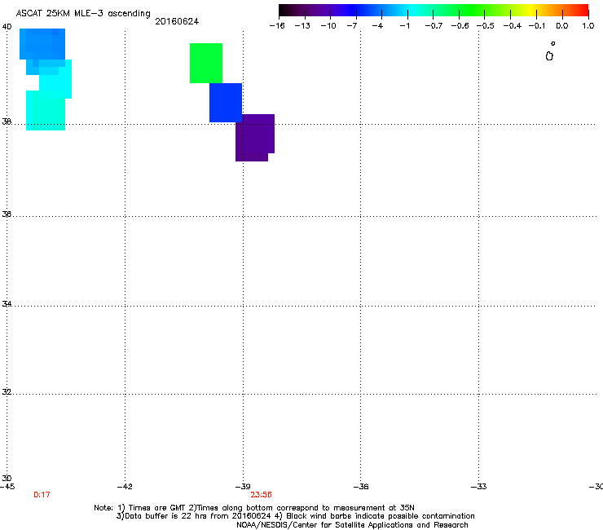Viewport: 603px width, 530px height.
Task: Click the colorbar label -0.4
Action: [513, 26]
